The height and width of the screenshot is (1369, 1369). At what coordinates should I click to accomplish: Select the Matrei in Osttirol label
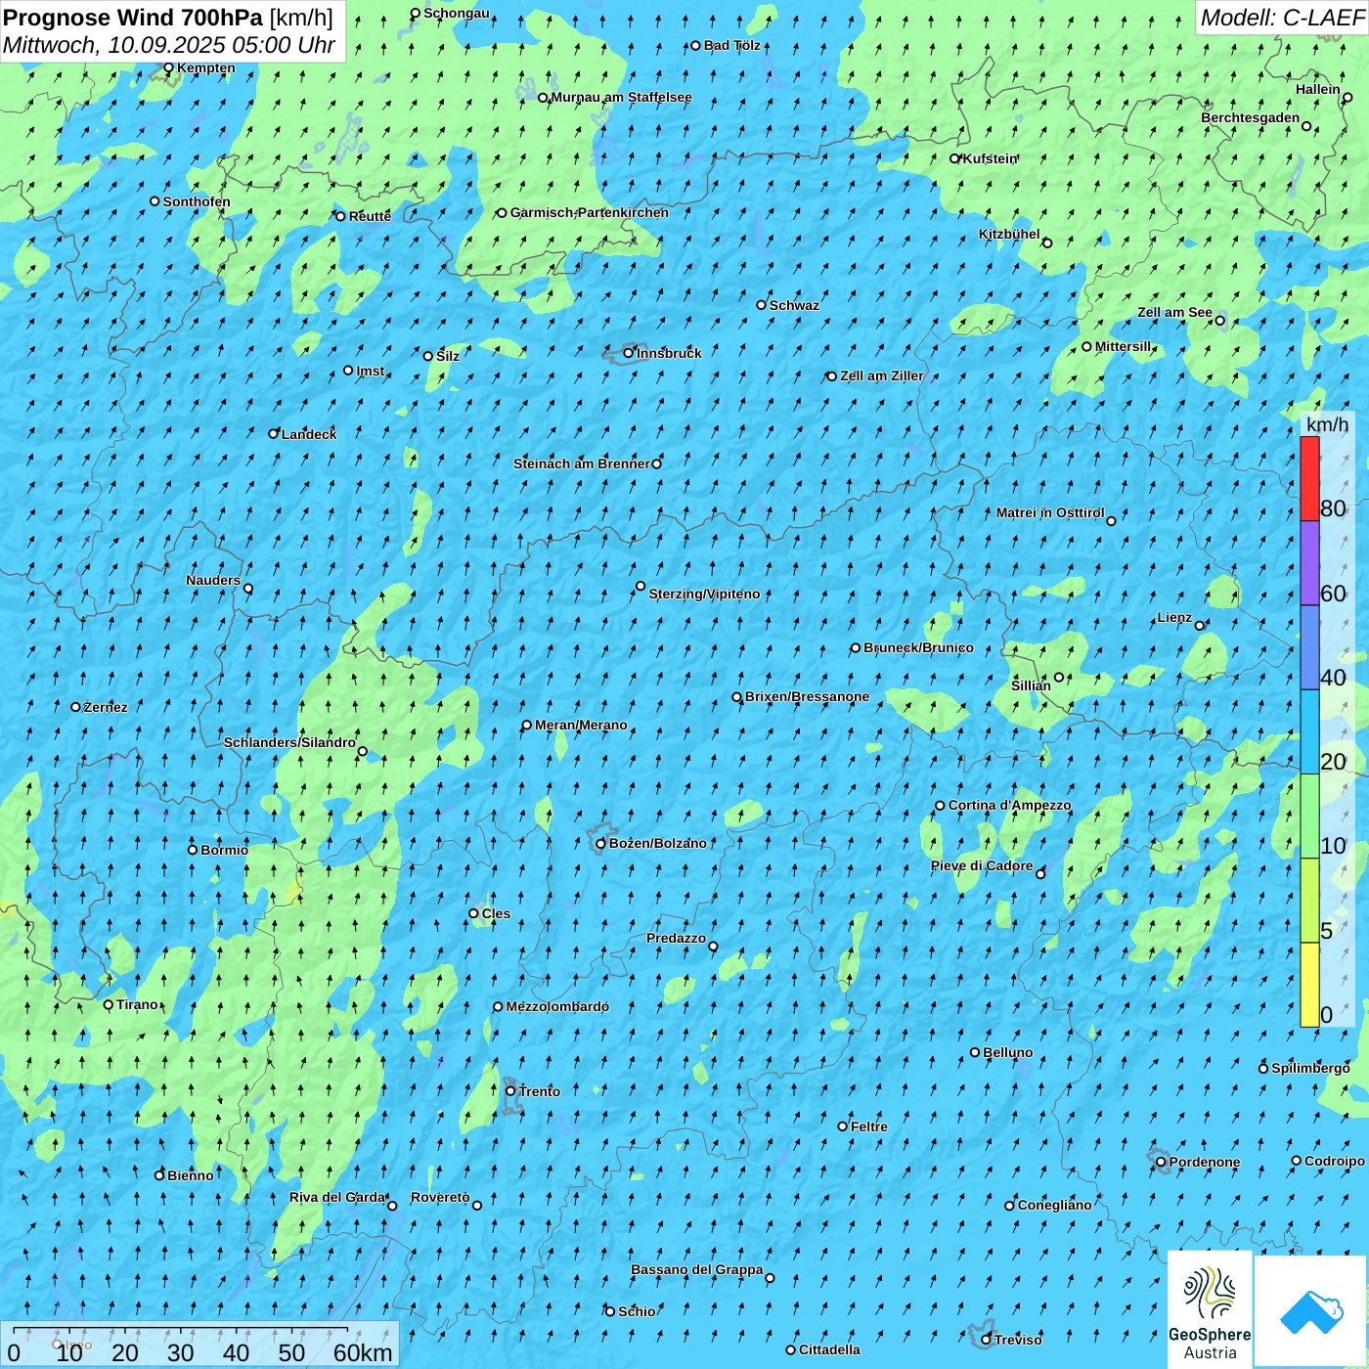[x=1050, y=512]
